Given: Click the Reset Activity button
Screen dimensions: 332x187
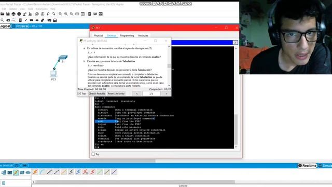Looking at the screenshot, I should (116, 94).
